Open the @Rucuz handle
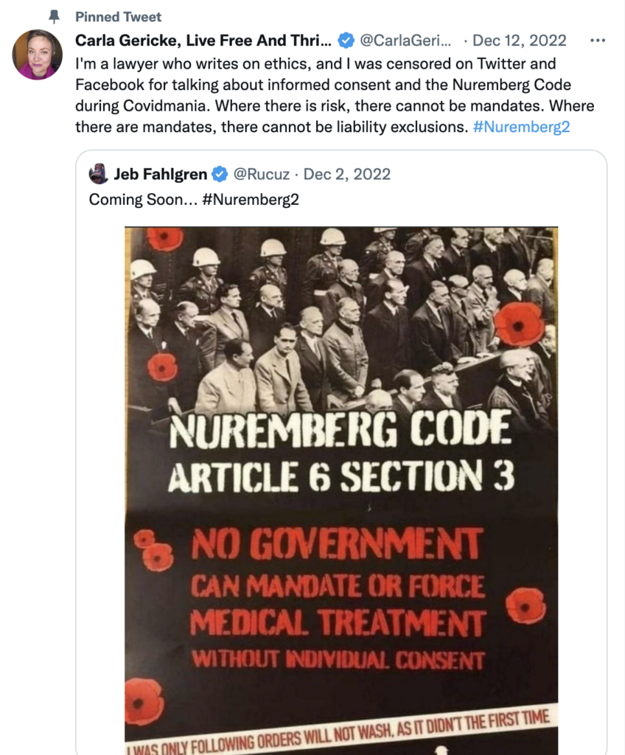625x755 pixels. click(262, 174)
